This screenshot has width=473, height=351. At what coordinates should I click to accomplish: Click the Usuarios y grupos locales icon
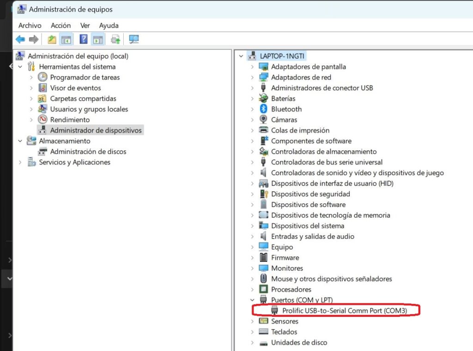click(42, 109)
